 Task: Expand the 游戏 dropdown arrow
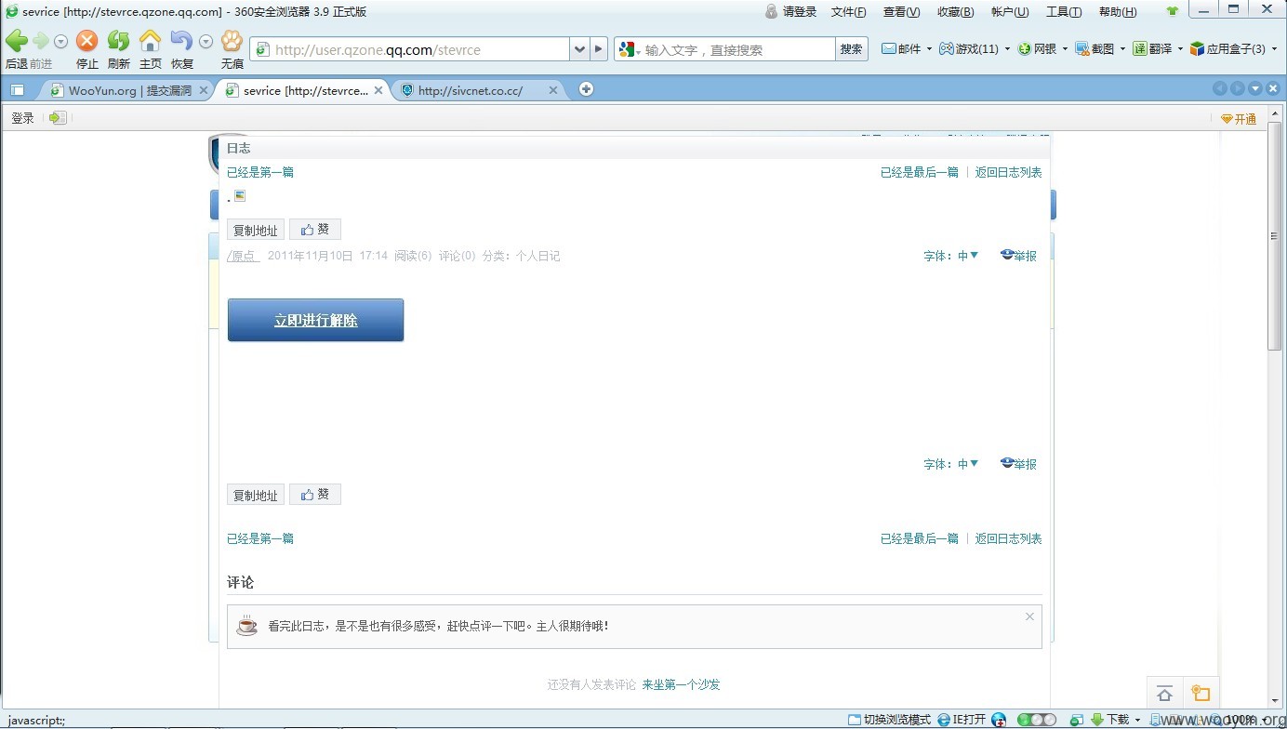pyautogui.click(x=1007, y=49)
